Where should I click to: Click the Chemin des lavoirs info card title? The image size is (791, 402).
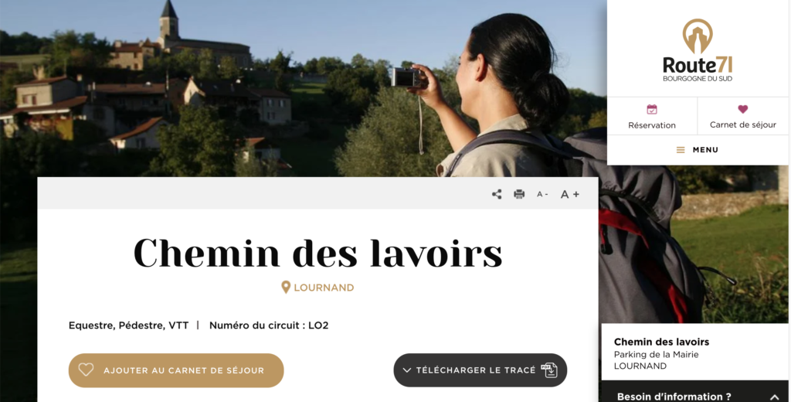tap(661, 342)
